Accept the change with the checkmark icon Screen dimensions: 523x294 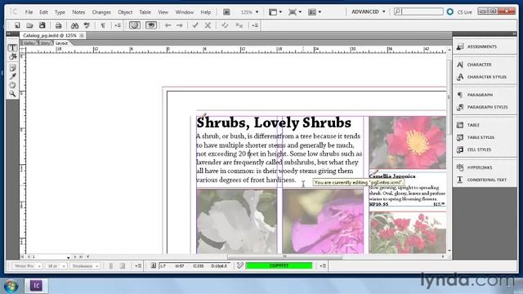[195, 25]
